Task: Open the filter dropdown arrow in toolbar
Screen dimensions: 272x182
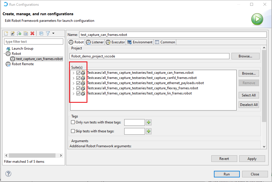Action: coord(53,34)
